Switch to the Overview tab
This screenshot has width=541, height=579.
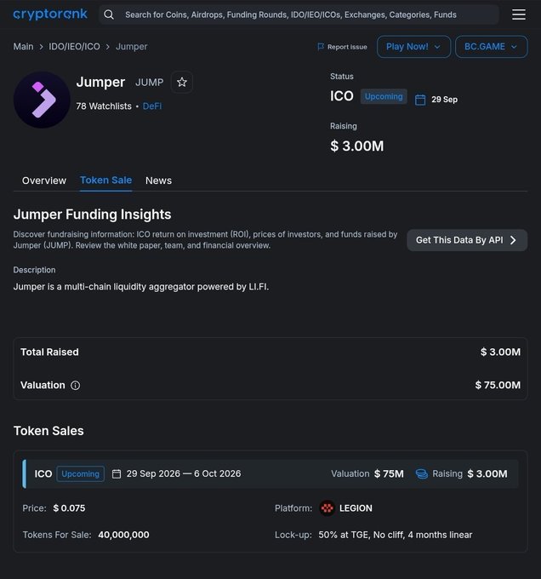tap(44, 181)
